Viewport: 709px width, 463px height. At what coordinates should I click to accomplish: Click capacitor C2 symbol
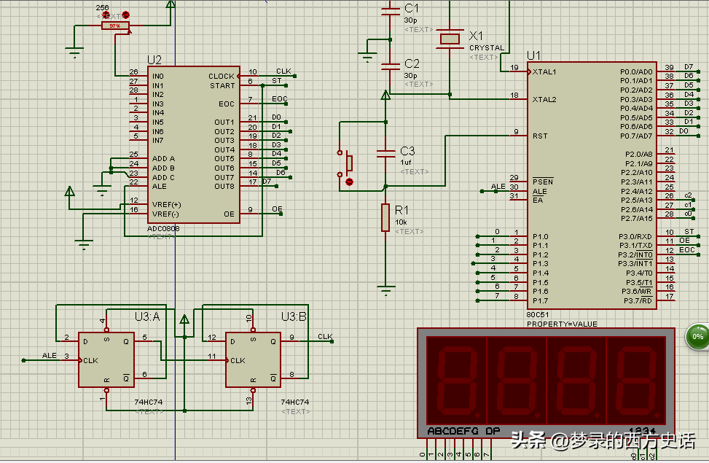pos(391,66)
